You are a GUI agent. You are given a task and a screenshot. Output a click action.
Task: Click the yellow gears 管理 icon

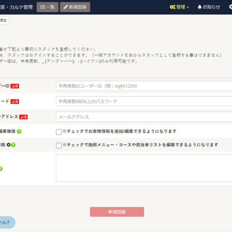pyautogui.click(x=172, y=7)
